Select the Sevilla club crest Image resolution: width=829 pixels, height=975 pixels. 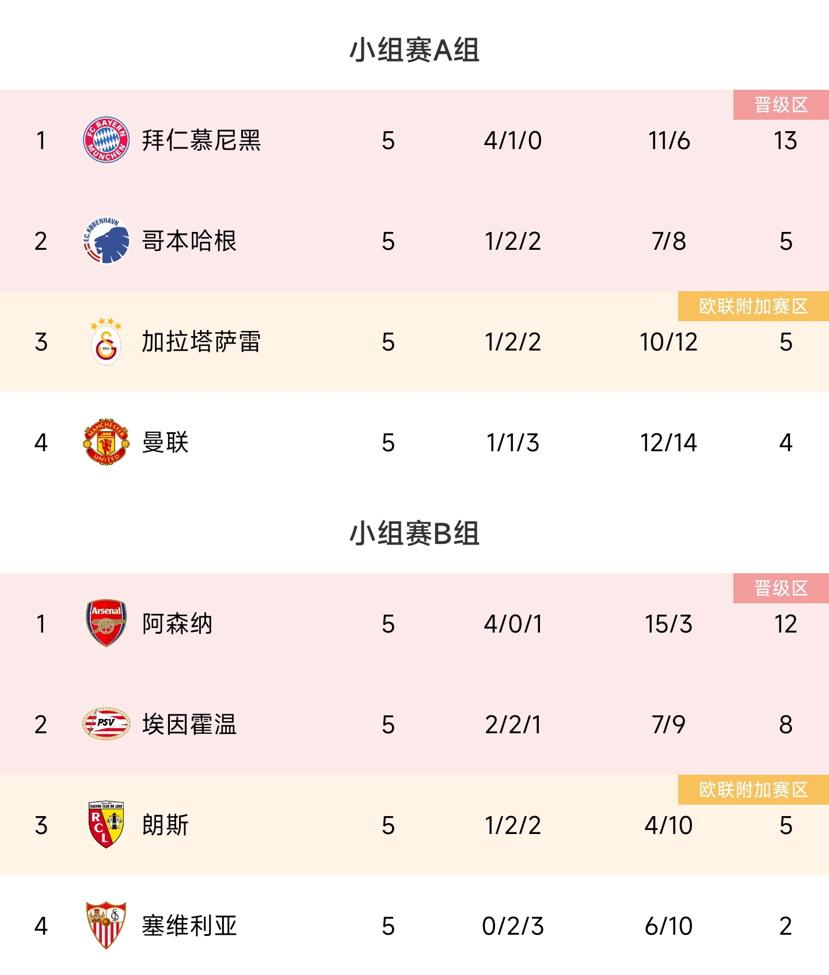(x=106, y=926)
